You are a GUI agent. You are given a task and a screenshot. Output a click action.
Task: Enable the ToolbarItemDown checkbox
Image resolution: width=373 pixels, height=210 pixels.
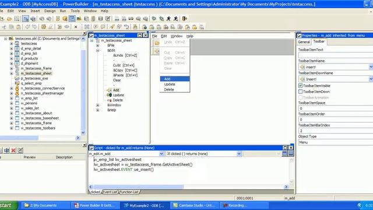(301, 92)
